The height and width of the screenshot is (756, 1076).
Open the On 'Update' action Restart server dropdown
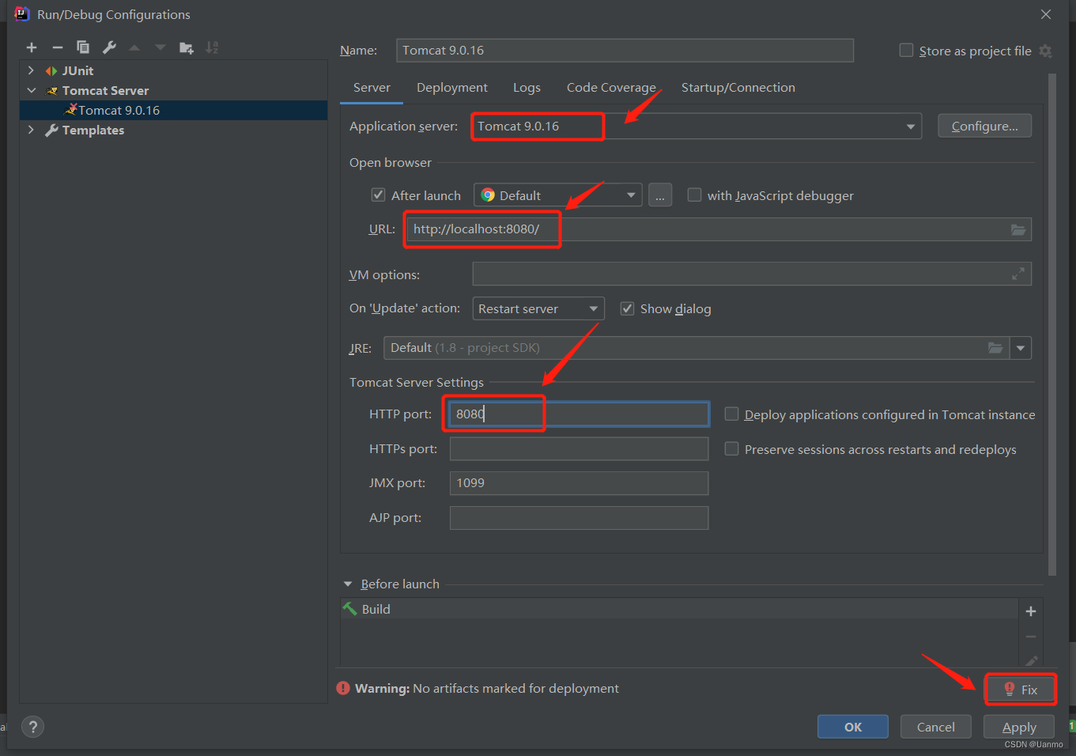(538, 308)
